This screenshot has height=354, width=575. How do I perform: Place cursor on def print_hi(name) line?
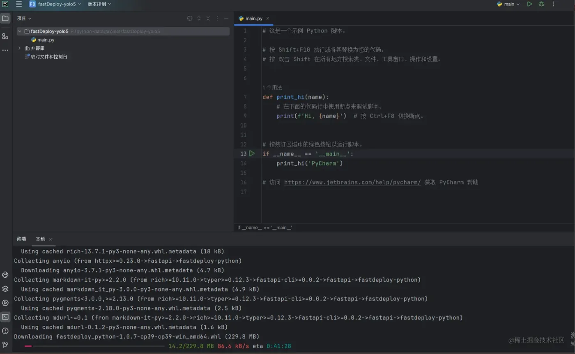(296, 97)
